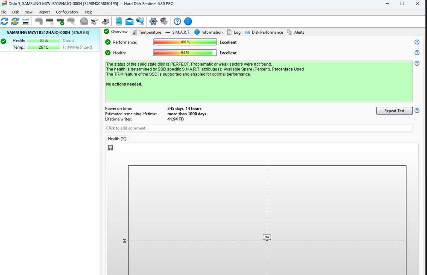The width and height of the screenshot is (427, 275).
Task: Click the disk icon with clock
Action: pos(50,21)
